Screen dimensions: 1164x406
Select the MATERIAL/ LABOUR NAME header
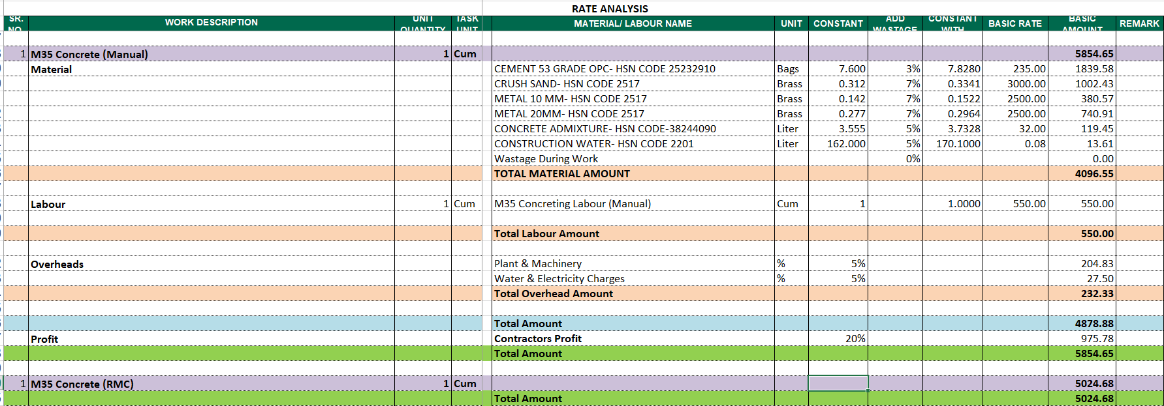(633, 23)
